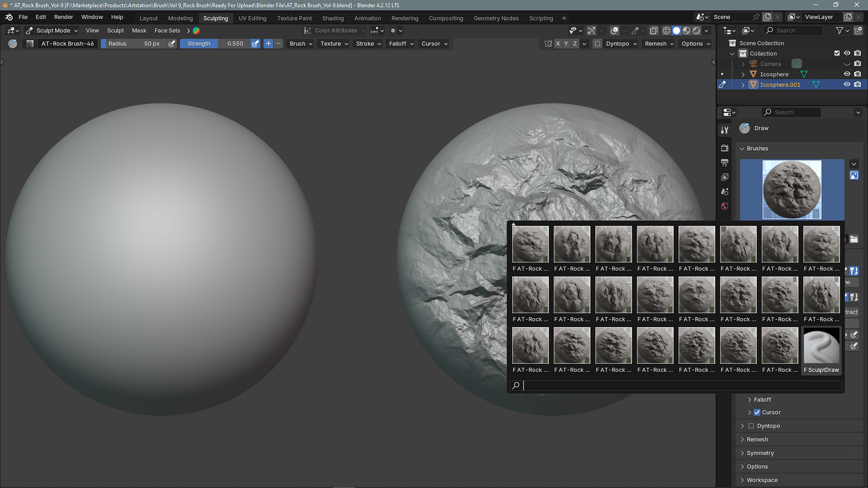Toggle X axis symmetry button
Screen dimensions: 868x488
click(x=558, y=44)
